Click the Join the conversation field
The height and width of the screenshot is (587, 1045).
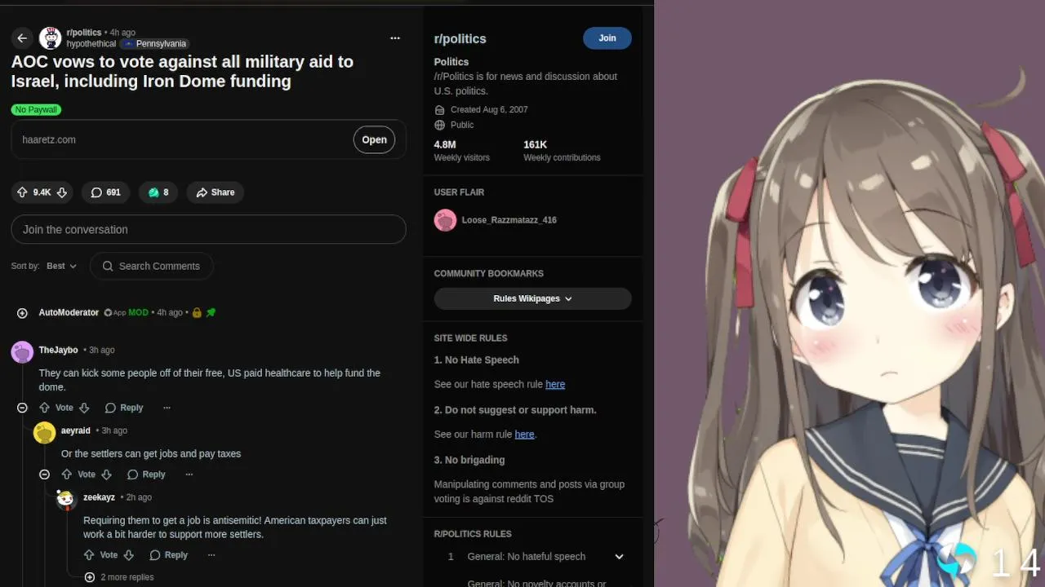click(x=208, y=229)
